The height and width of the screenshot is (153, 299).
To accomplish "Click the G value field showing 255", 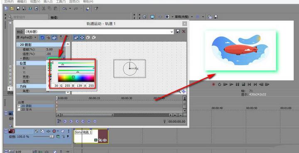I will (x=67, y=86).
